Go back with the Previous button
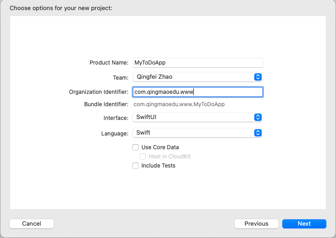336x238 pixels. pyautogui.click(x=256, y=224)
